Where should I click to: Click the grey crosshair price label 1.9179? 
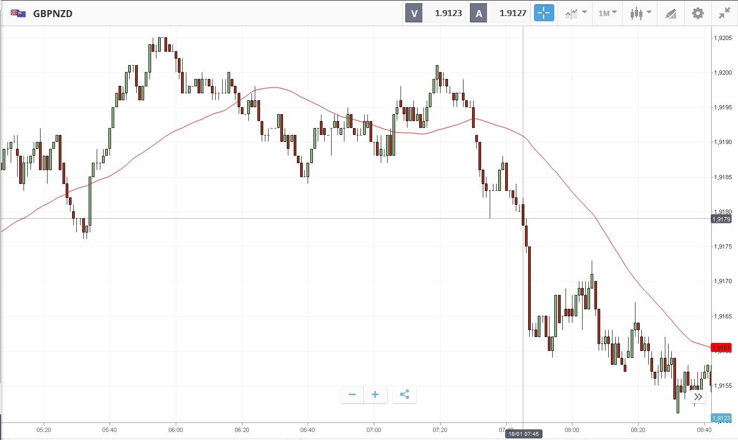(721, 219)
